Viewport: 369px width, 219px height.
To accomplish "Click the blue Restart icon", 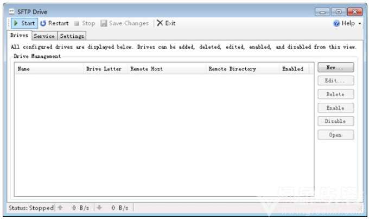I will pyautogui.click(x=43, y=23).
